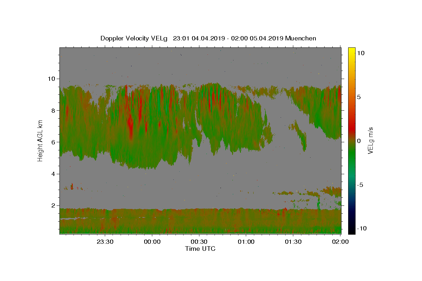This screenshot has height=281, width=422.
Task: Click the height tick label '8'
Action: point(53,110)
